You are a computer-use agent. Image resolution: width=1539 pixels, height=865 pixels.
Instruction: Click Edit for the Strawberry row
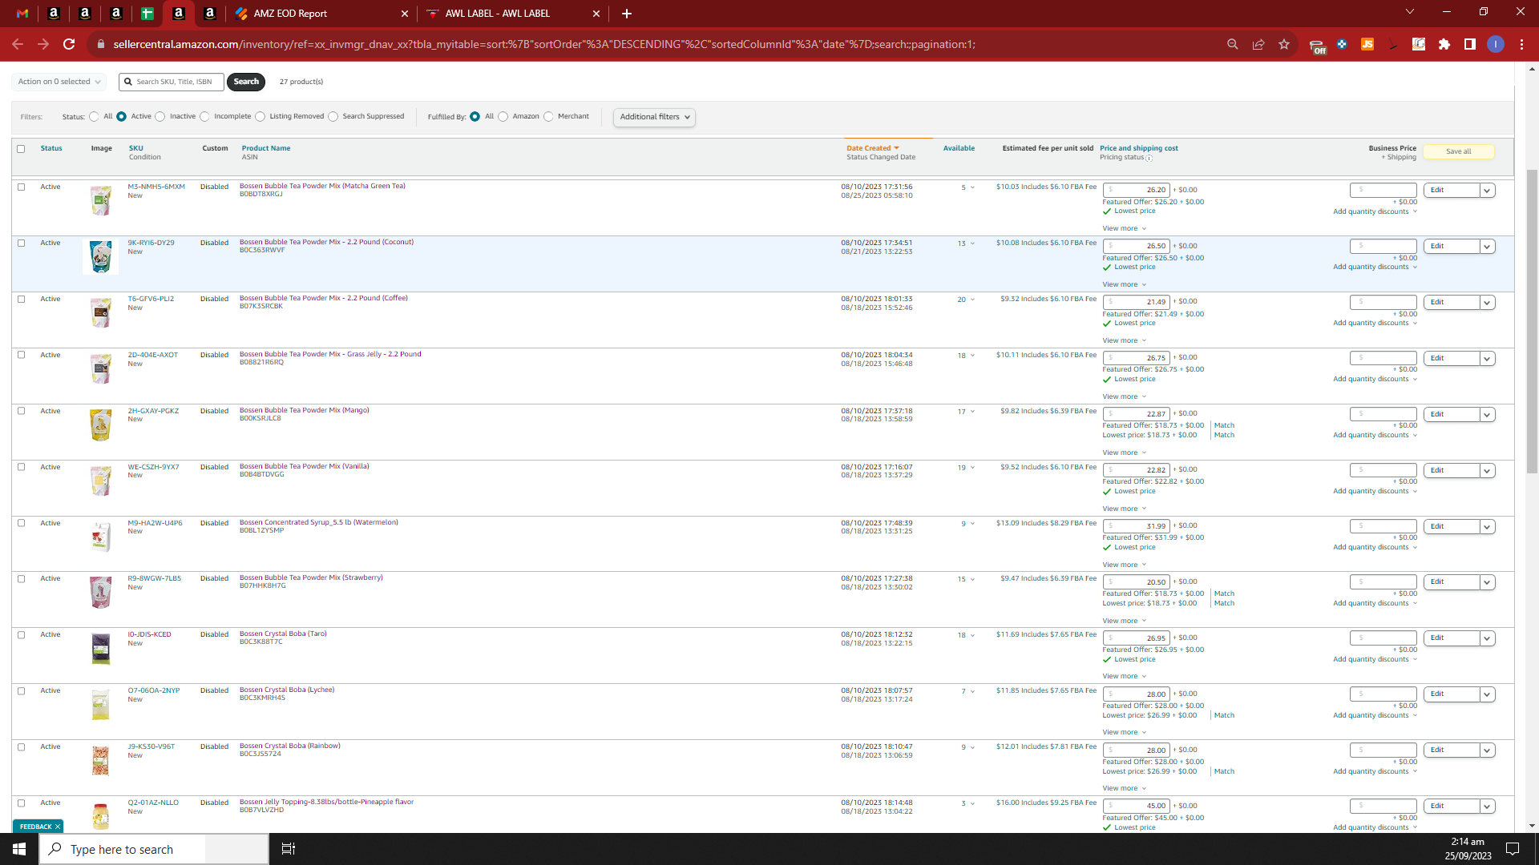(x=1451, y=582)
